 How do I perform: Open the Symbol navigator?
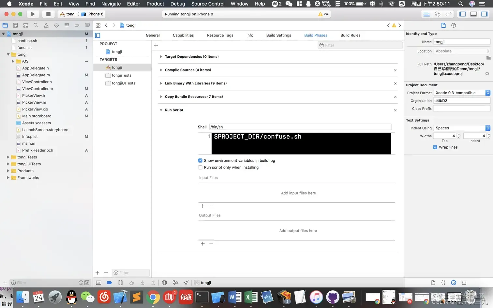pyautogui.click(x=25, y=25)
